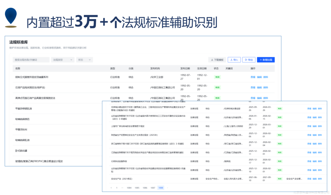This screenshot has width=331, height=195.
Task: Select the 哒嗪硫磷原药 row name
Action: click(22, 119)
